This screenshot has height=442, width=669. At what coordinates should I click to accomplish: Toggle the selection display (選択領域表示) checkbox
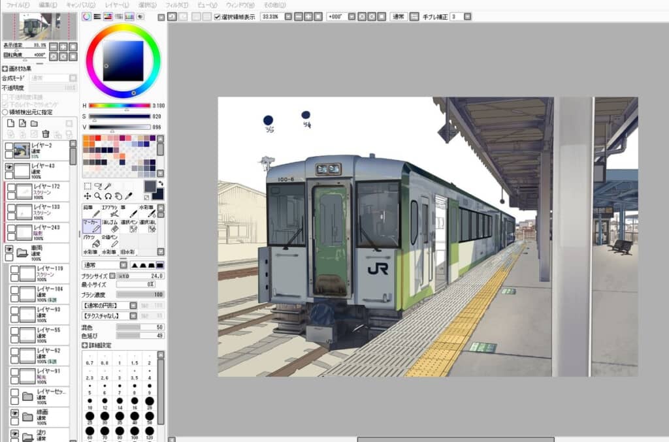217,17
